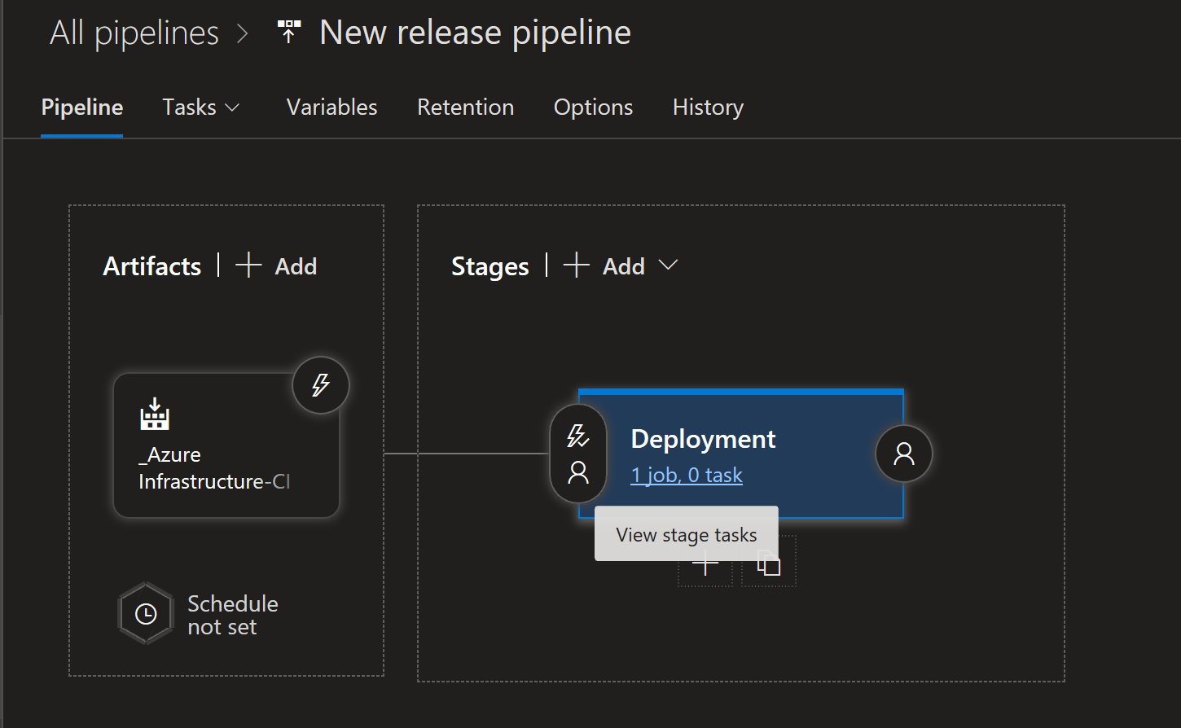Switch to the Variables tab

(x=332, y=107)
